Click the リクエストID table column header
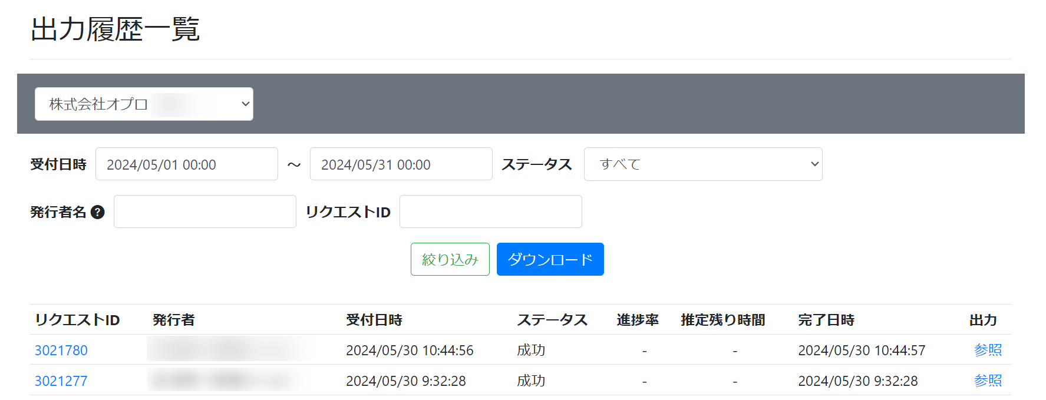Viewport: 1046px width, 400px height. click(77, 320)
